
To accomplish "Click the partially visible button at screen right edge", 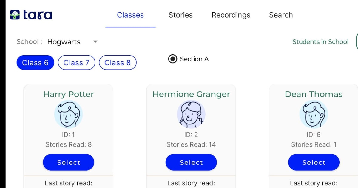I will (x=357, y=42).
